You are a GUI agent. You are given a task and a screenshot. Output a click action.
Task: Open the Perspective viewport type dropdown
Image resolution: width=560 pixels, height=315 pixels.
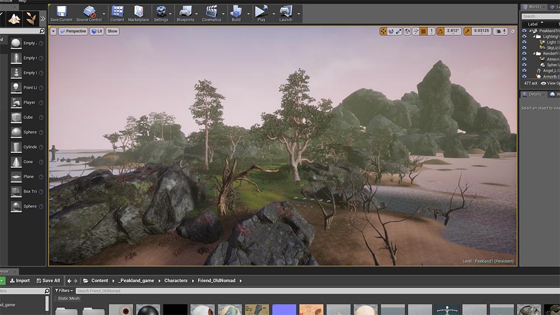click(73, 31)
